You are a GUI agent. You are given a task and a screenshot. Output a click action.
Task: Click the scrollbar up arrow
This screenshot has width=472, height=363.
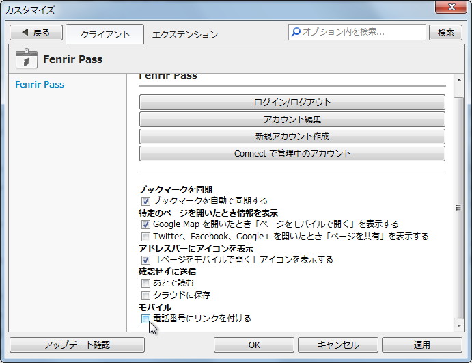[x=459, y=80]
